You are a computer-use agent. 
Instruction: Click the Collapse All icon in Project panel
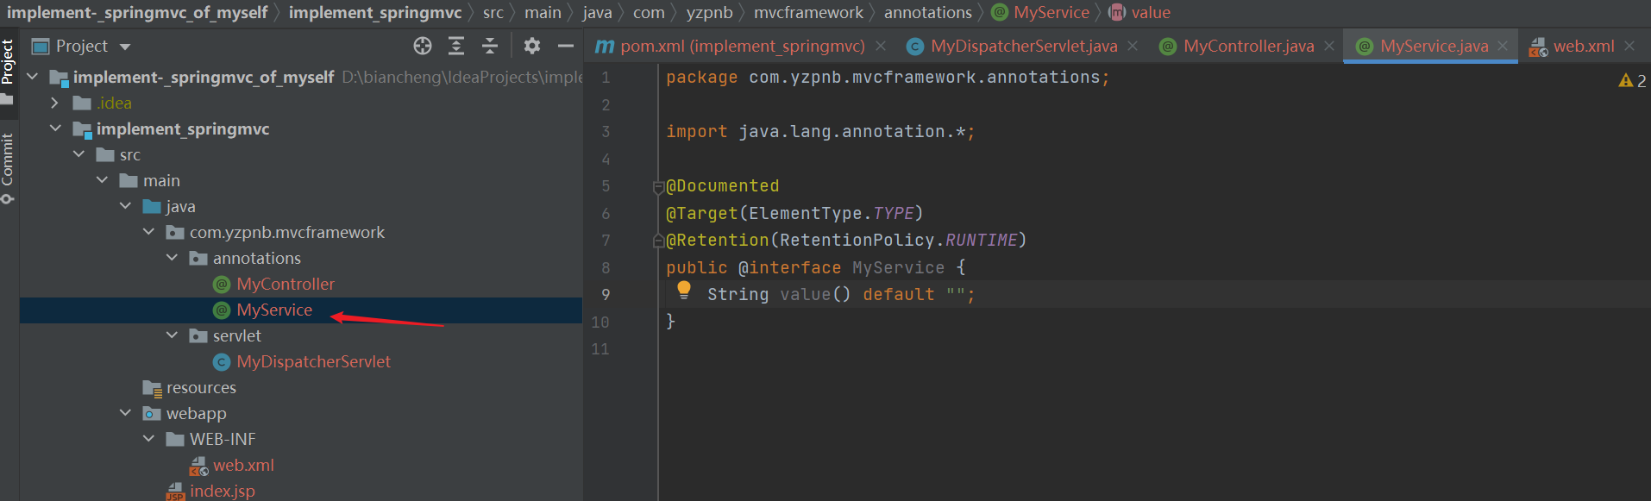pyautogui.click(x=490, y=46)
